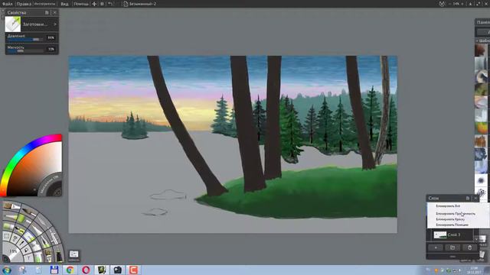490x275 pixels.
Task: Open the Windows Start button
Action: (x=7, y=270)
